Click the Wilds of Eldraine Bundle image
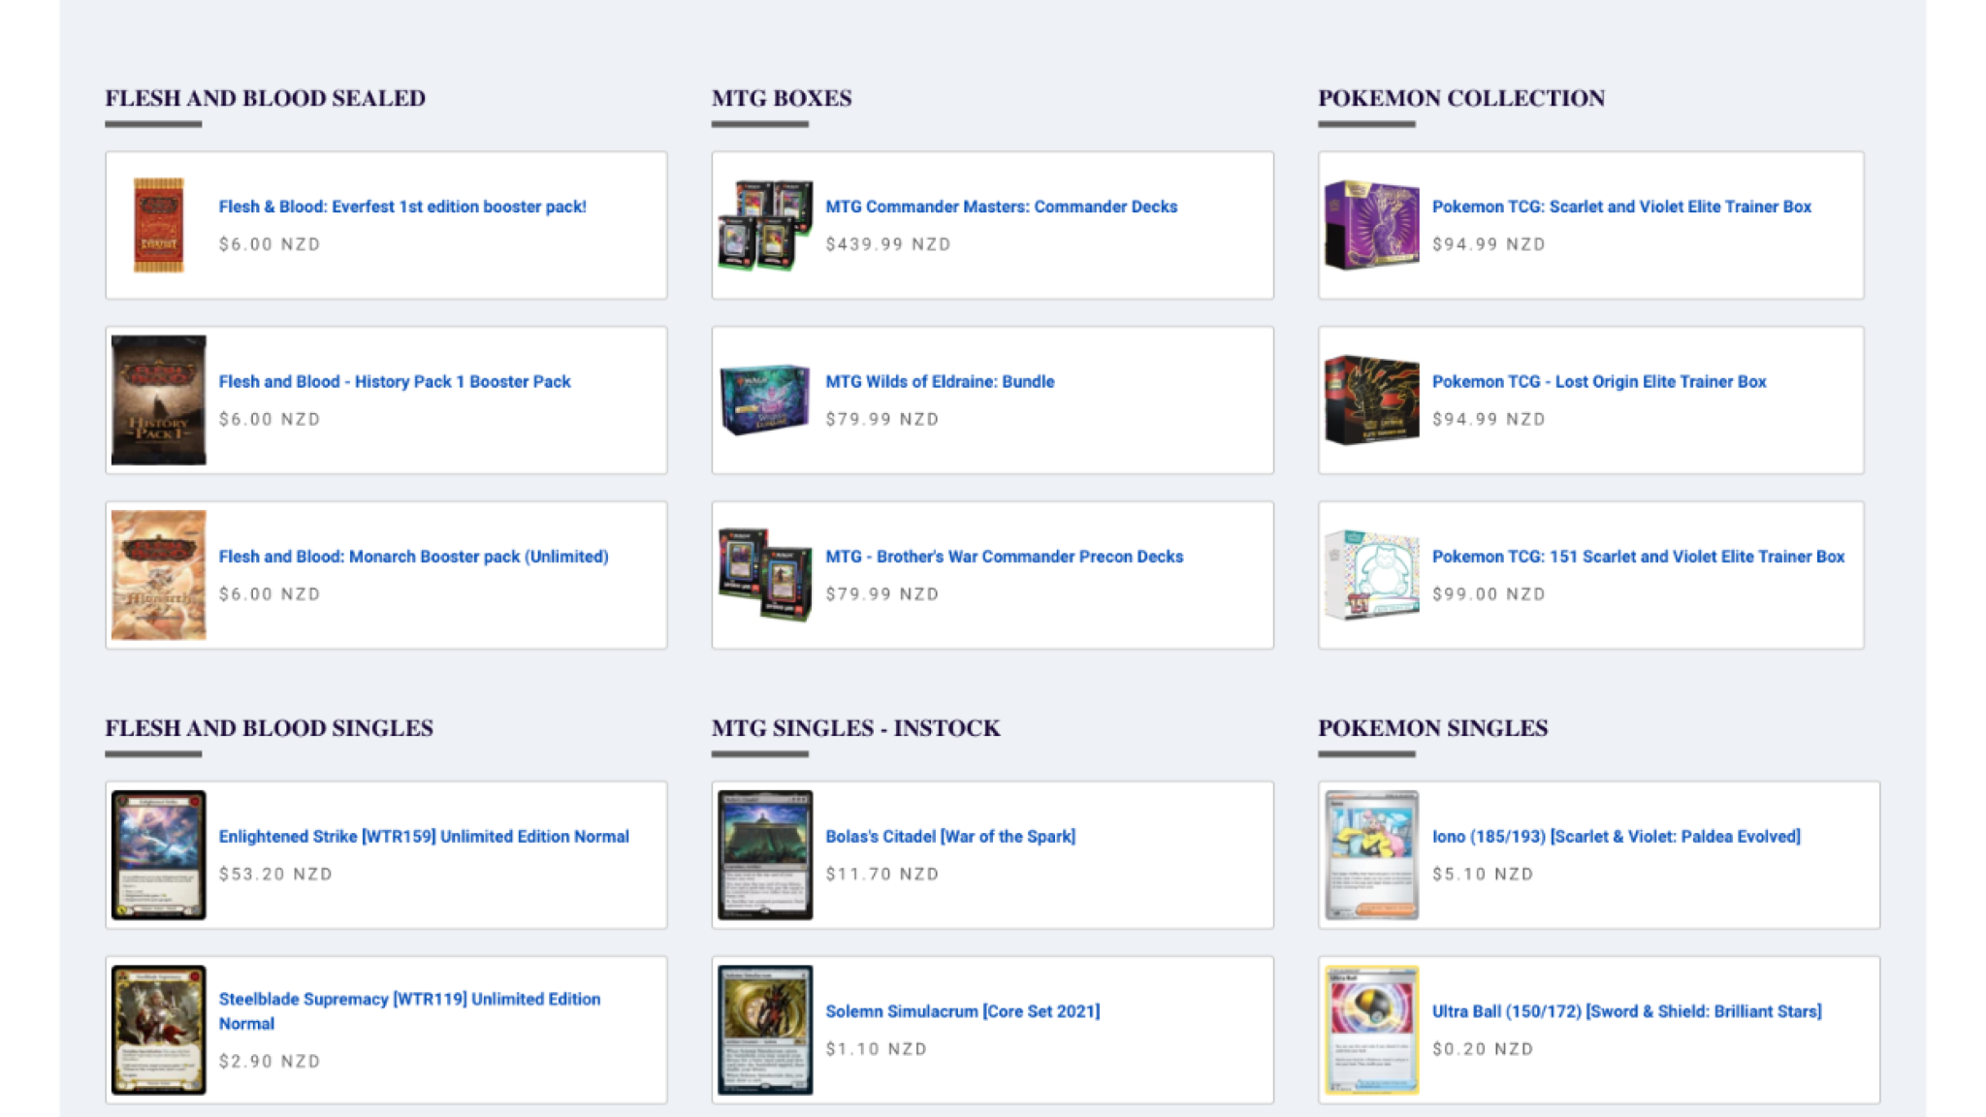 point(765,399)
